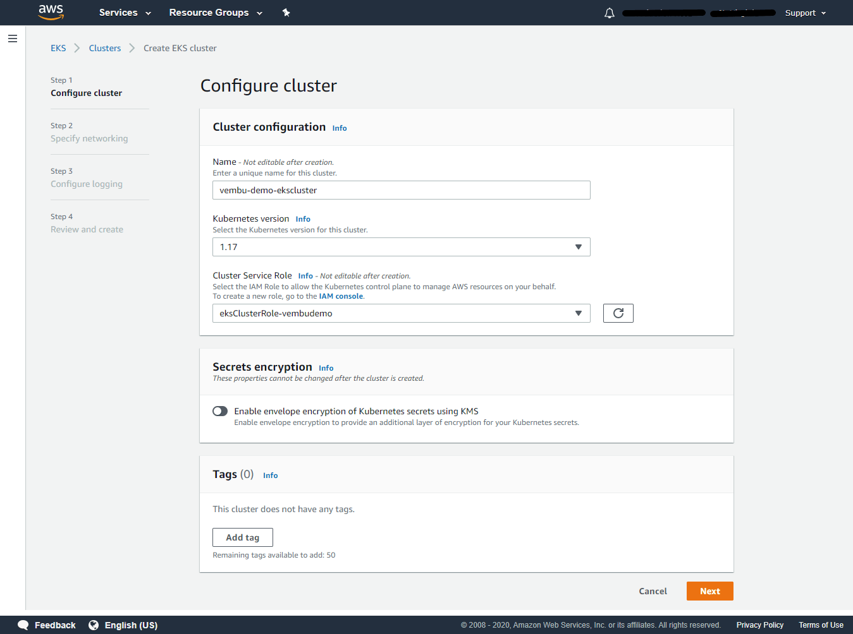Click the Cancel button
853x634 pixels.
pos(653,591)
